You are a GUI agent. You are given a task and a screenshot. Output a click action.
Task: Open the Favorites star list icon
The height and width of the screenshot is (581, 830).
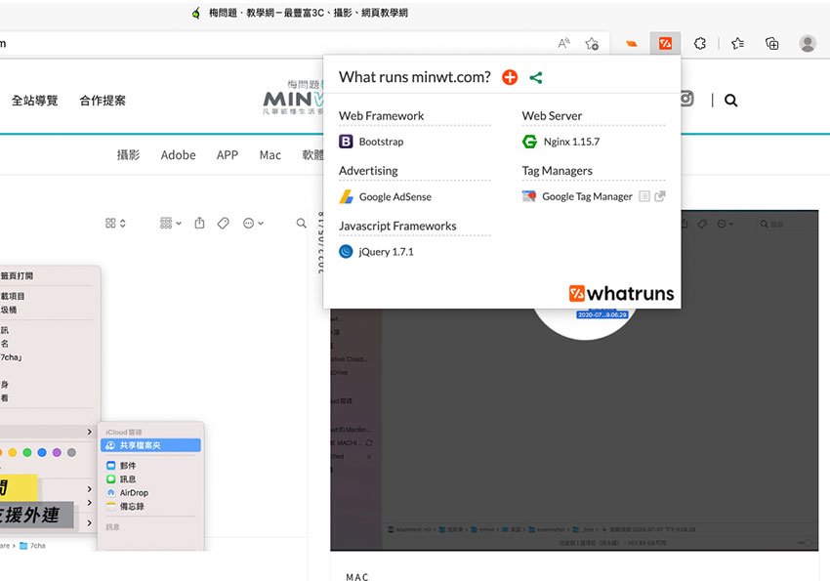(x=737, y=43)
